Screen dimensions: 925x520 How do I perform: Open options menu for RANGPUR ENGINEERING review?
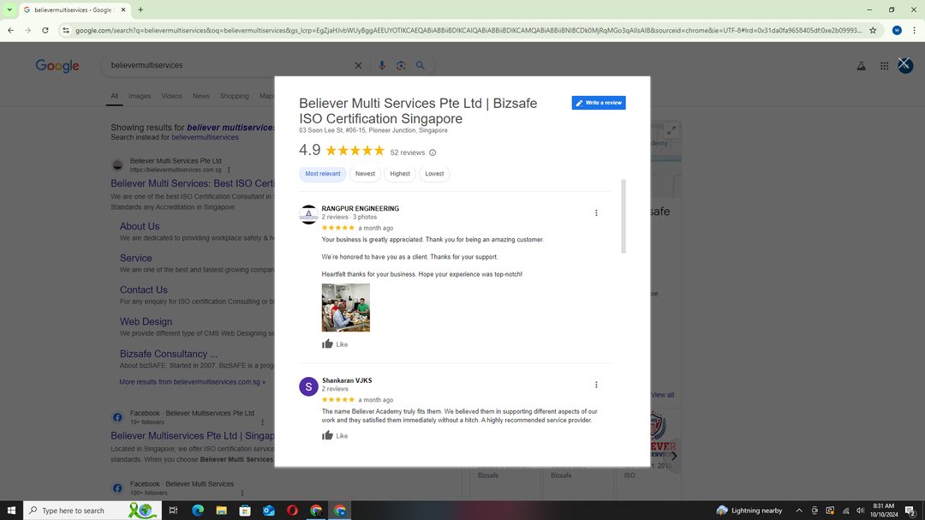pos(596,213)
